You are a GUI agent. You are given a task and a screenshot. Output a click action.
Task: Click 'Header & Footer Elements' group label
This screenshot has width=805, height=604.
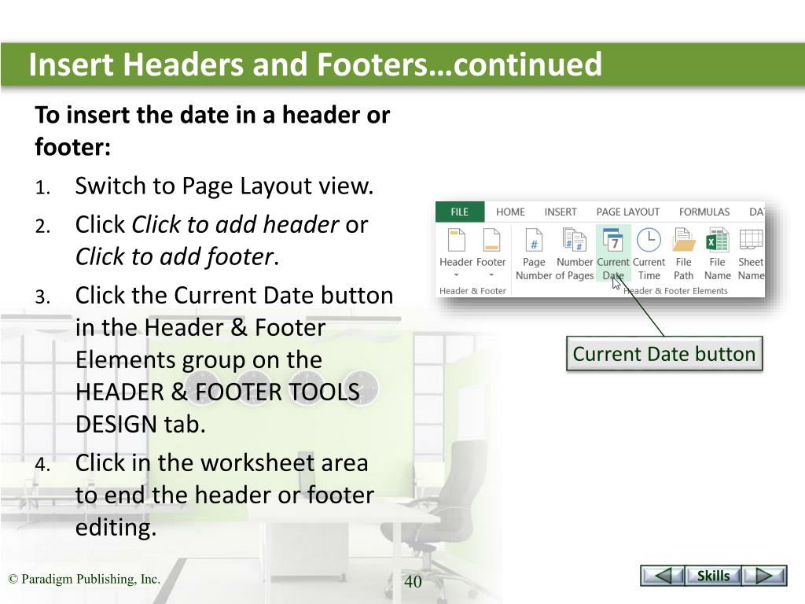pyautogui.click(x=675, y=291)
